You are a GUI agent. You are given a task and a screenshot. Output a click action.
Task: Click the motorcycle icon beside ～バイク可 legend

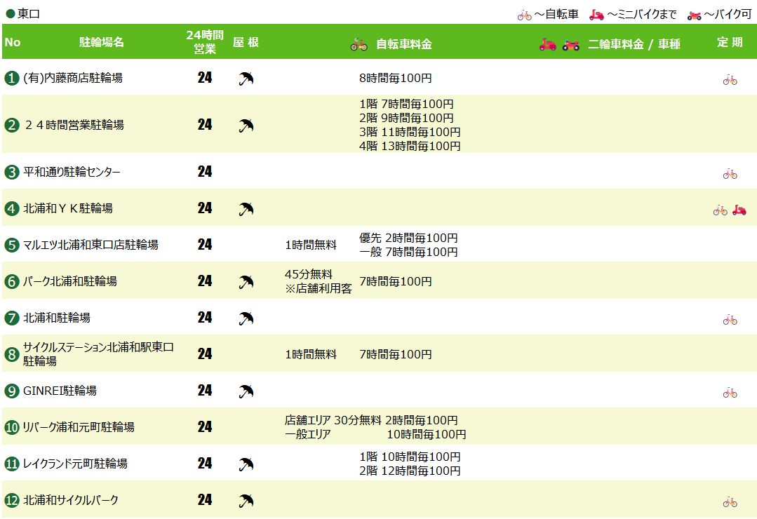pos(694,15)
